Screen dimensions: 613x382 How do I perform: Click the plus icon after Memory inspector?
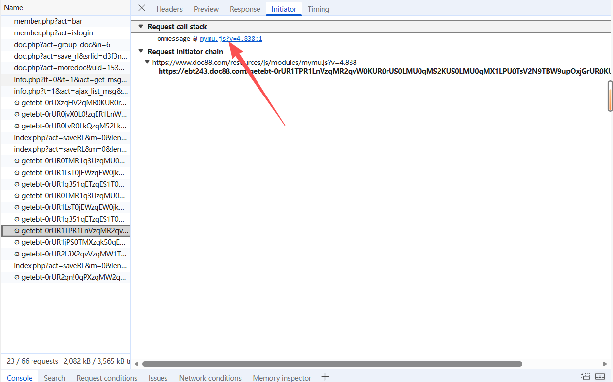pyautogui.click(x=325, y=377)
